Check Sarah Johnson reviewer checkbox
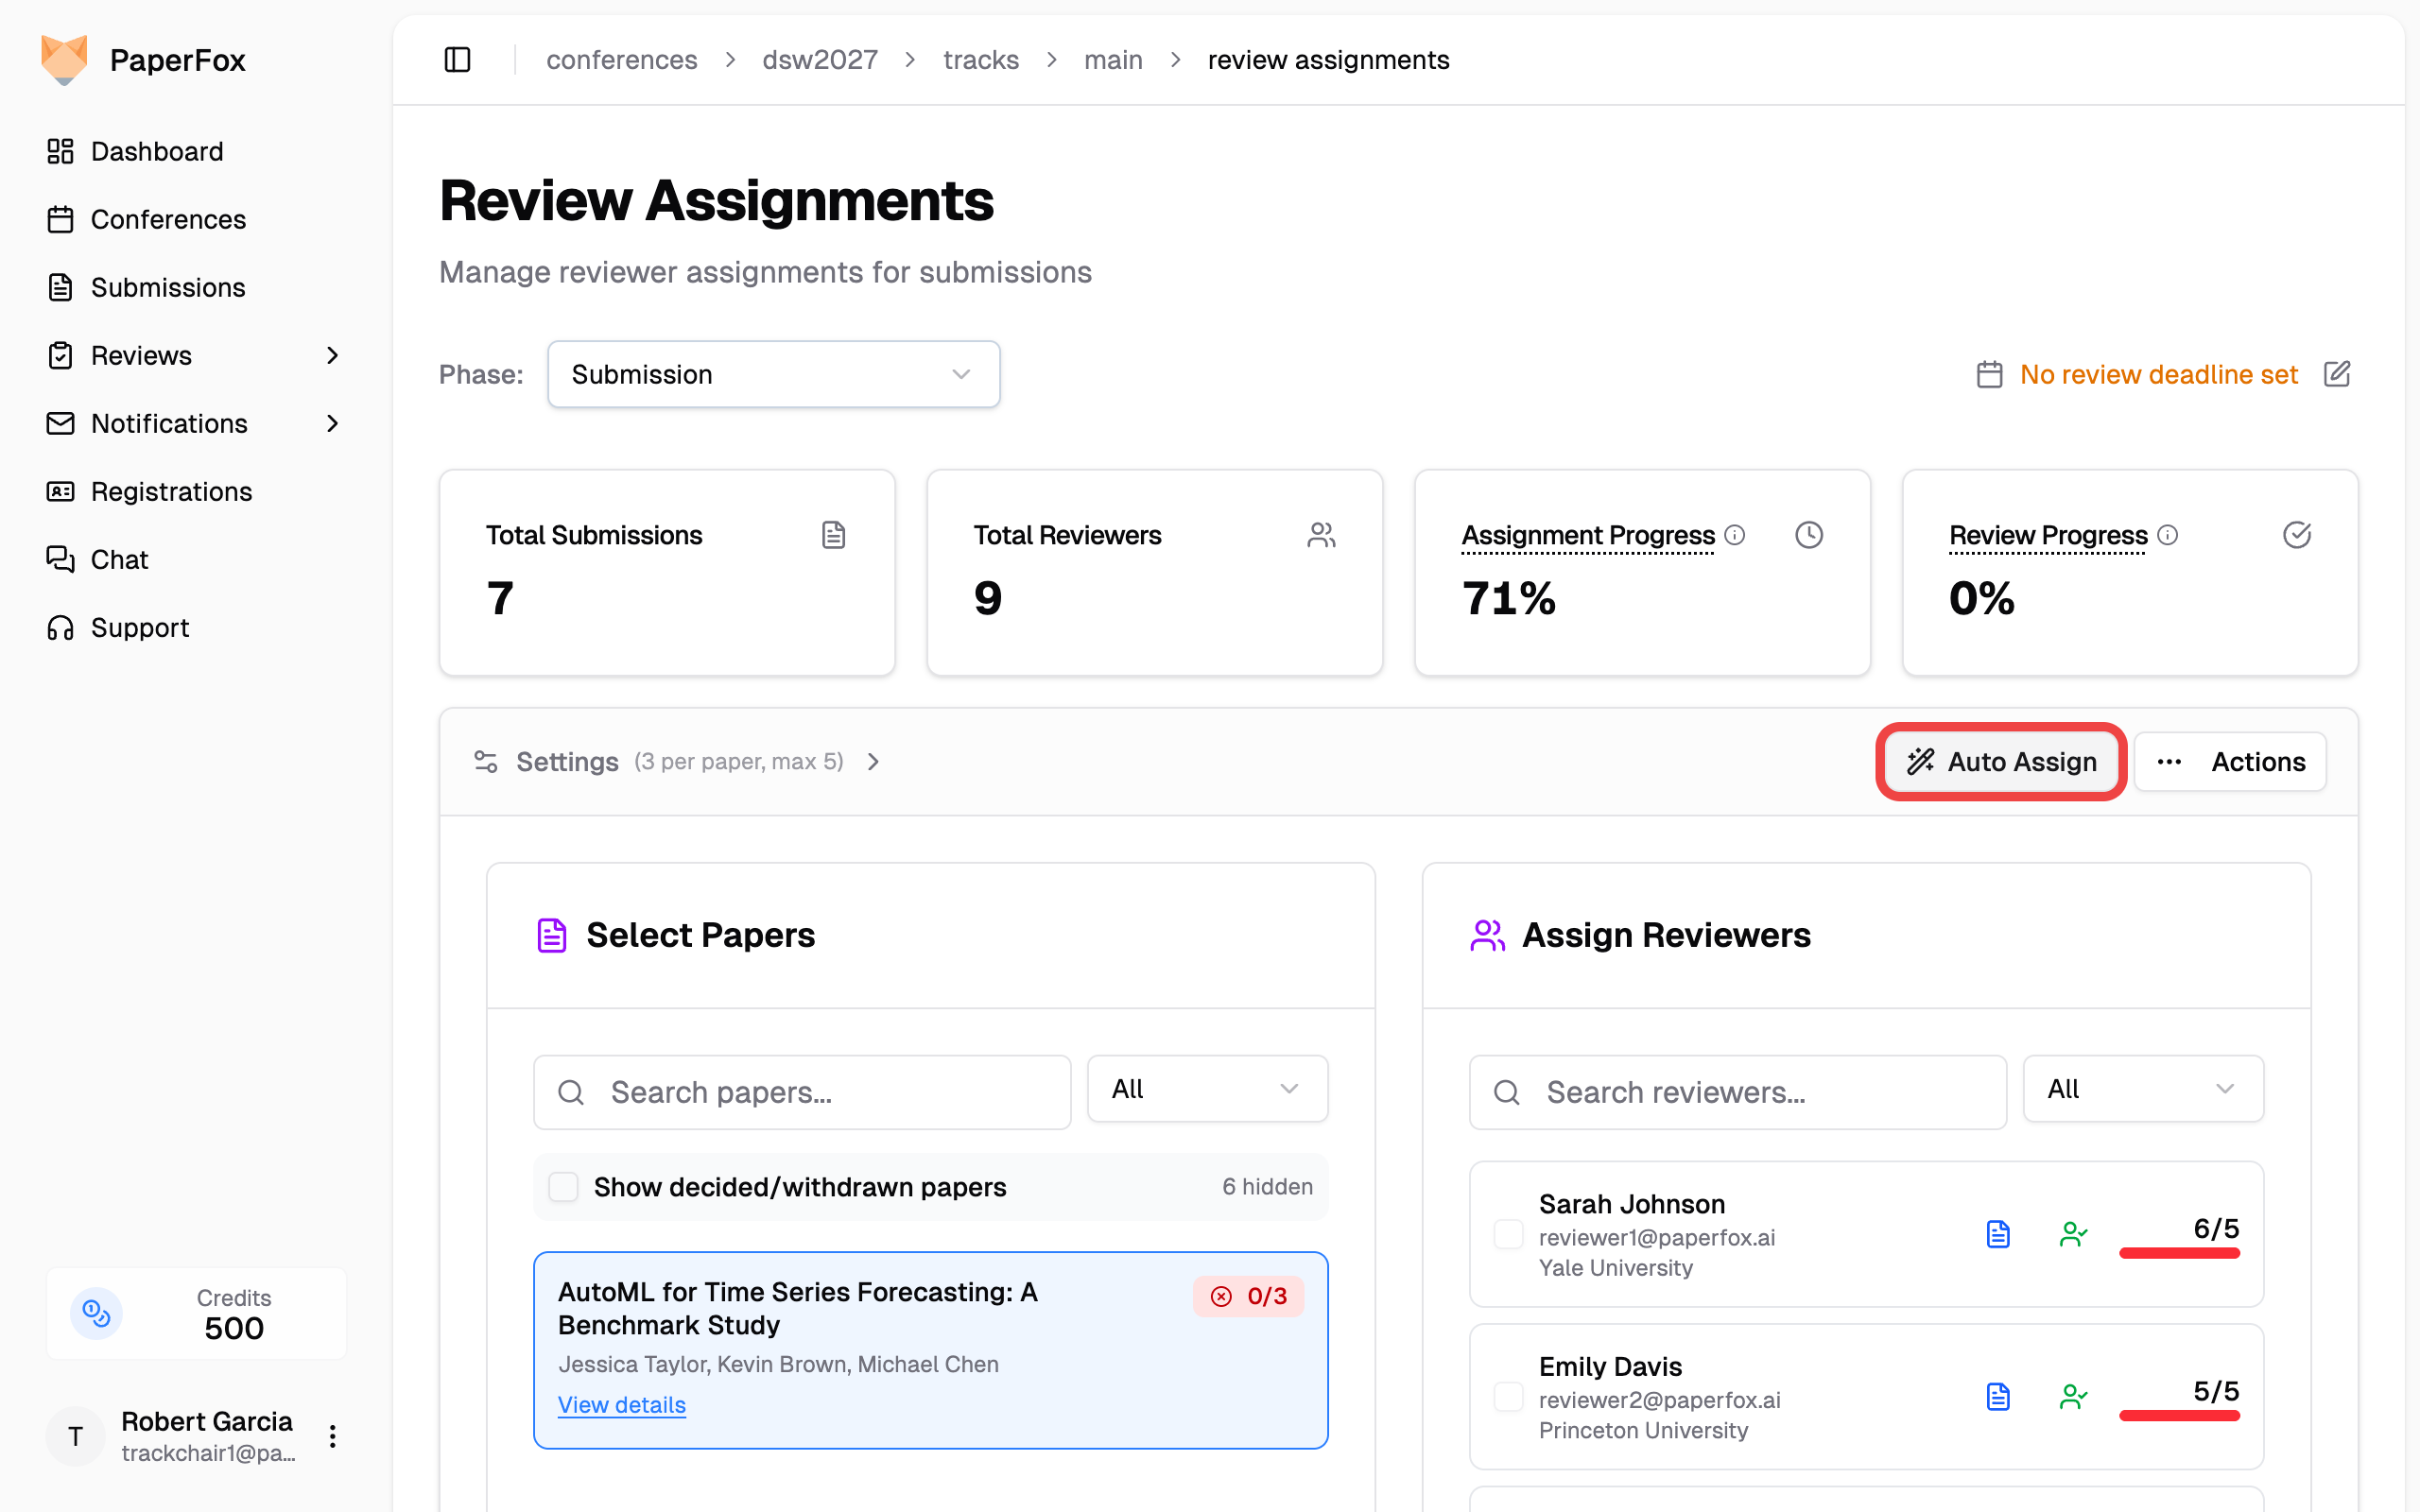 [x=1507, y=1234]
